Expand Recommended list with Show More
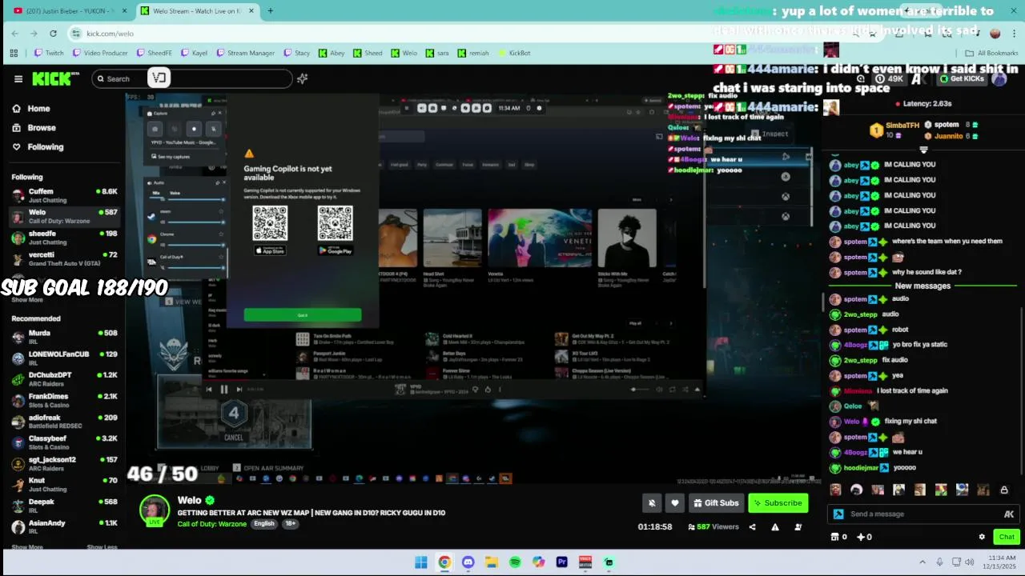 coord(27,547)
